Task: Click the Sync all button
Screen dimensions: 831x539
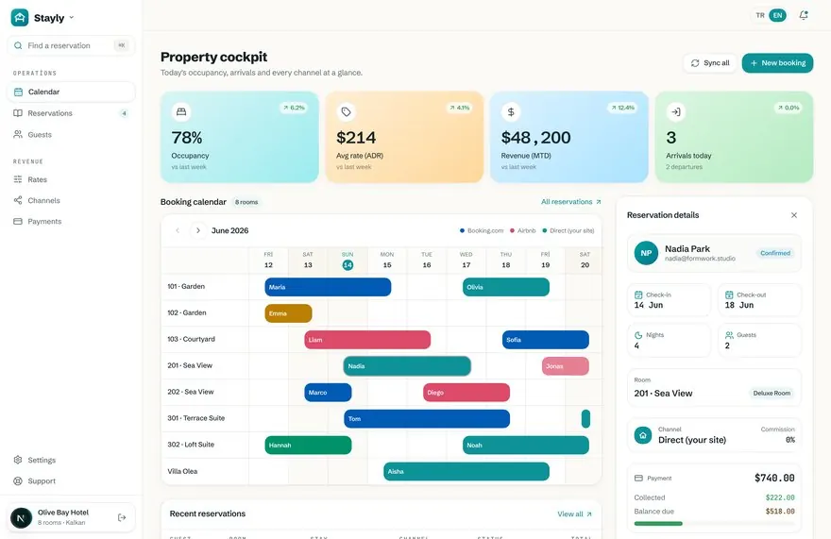Action: [x=709, y=63]
